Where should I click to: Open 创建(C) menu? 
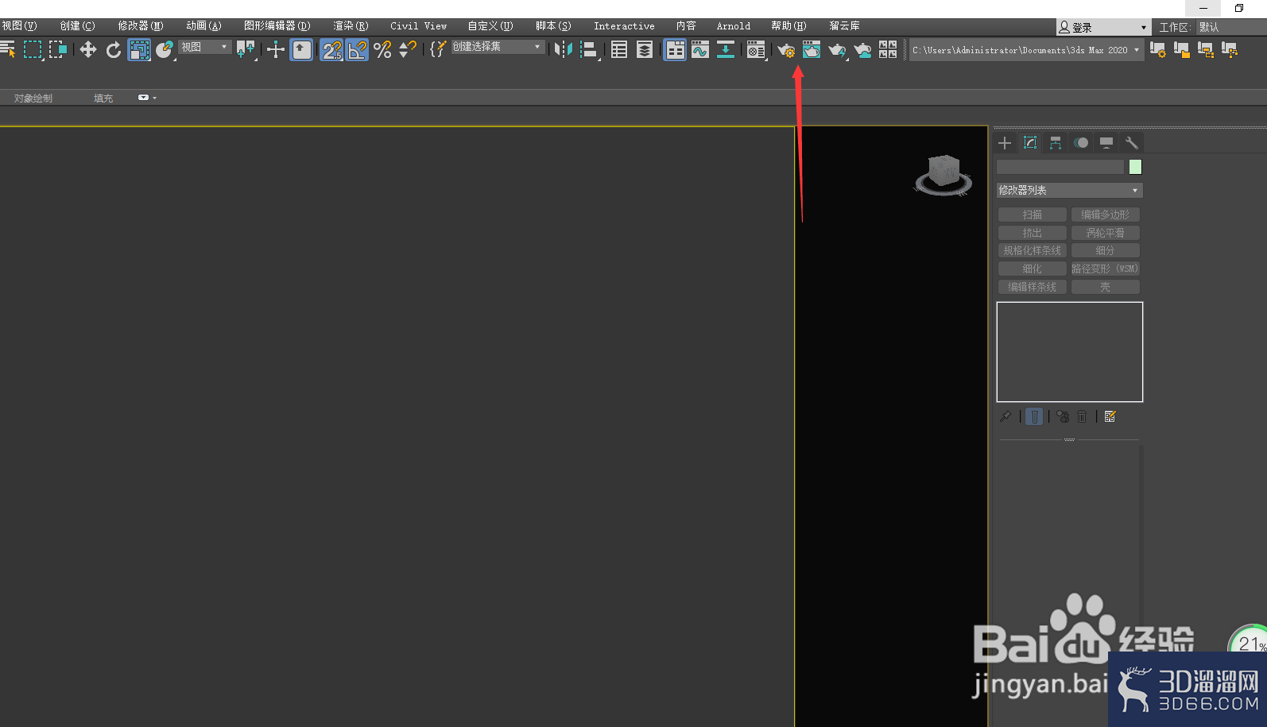tap(77, 26)
